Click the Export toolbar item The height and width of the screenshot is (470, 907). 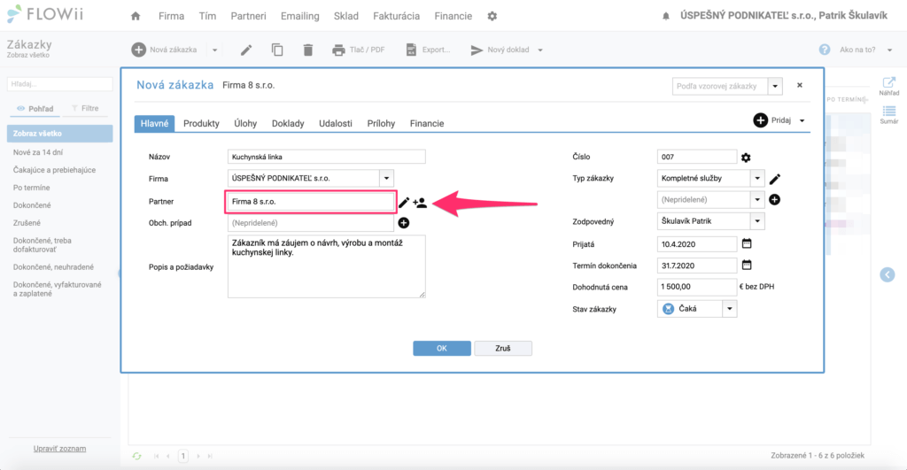[428, 50]
